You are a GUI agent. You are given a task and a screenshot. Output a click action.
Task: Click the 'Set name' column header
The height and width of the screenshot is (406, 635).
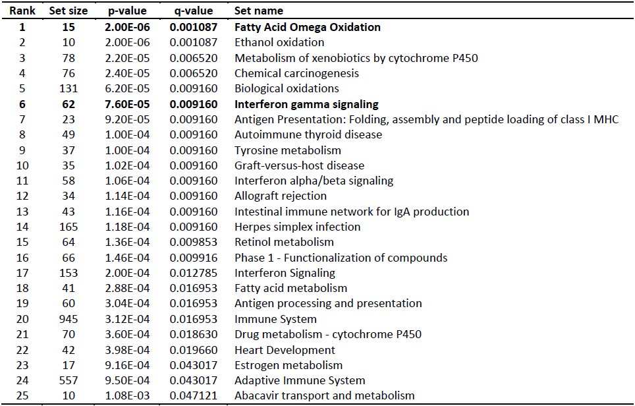click(259, 11)
